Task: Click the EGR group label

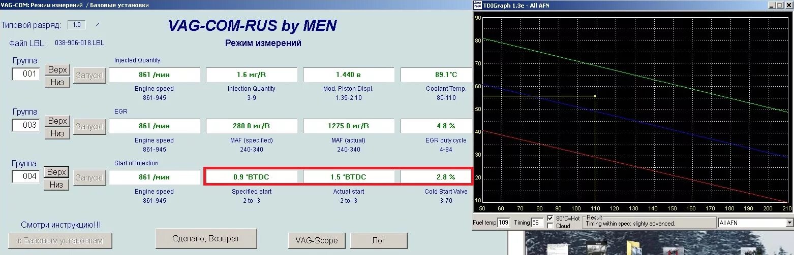Action: click(x=121, y=111)
